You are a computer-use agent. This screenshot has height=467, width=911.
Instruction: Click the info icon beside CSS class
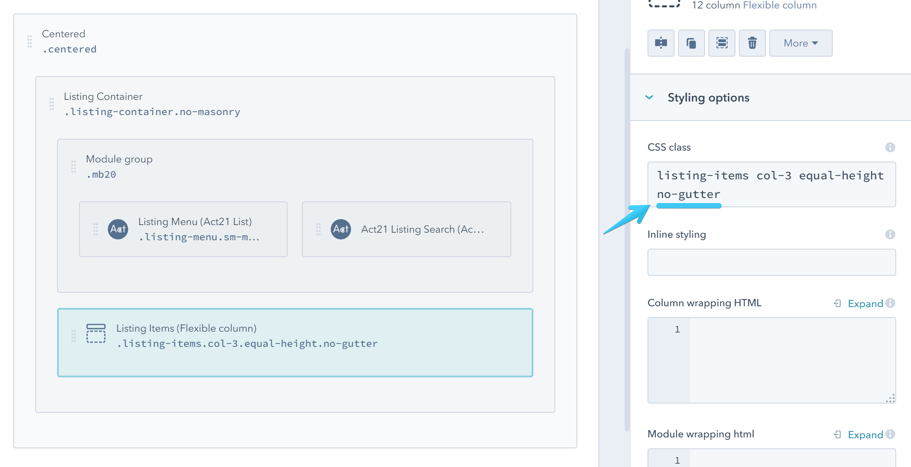(x=890, y=147)
